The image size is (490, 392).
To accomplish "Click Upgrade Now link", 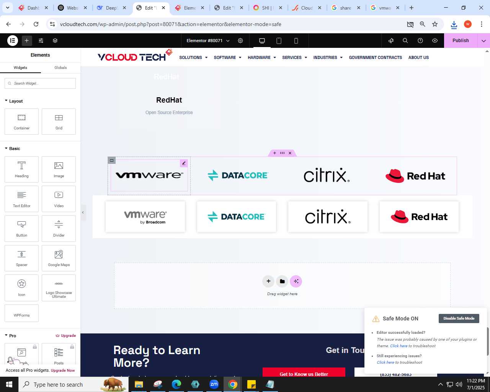I will [x=63, y=371].
